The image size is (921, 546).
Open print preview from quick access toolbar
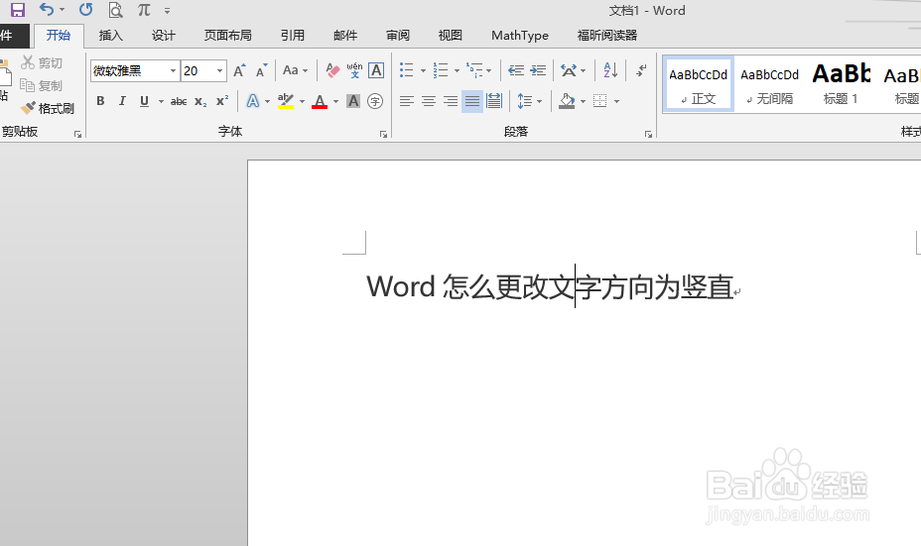[116, 10]
